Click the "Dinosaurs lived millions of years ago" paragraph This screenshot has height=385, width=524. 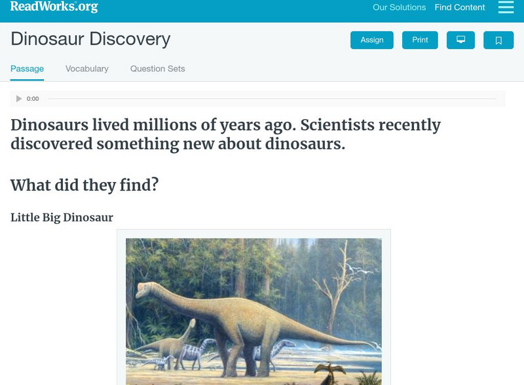(225, 134)
